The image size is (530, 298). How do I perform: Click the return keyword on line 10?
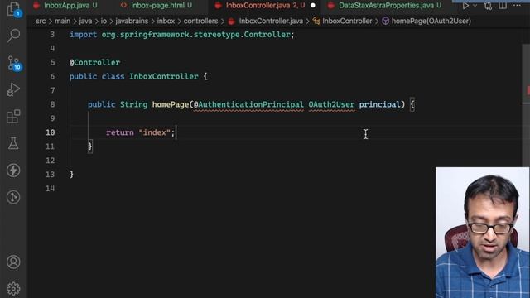coord(120,132)
